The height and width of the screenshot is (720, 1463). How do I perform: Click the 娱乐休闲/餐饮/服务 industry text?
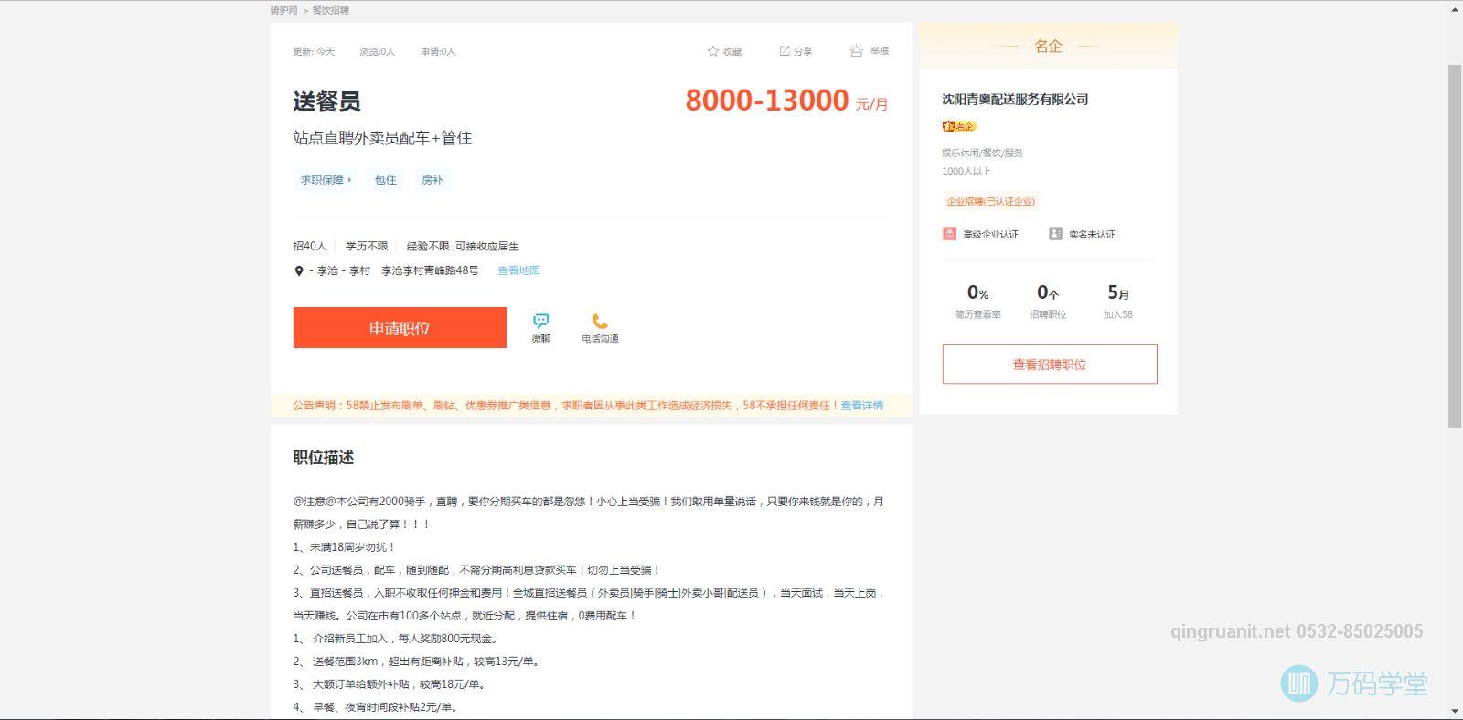tap(982, 153)
